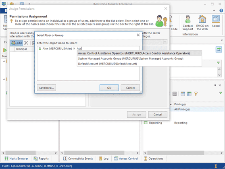Click the Reports tab icon

(35, 159)
